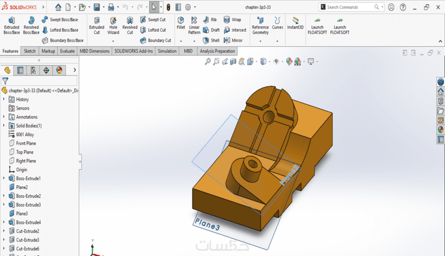Open Reference Geometry

[260, 25]
